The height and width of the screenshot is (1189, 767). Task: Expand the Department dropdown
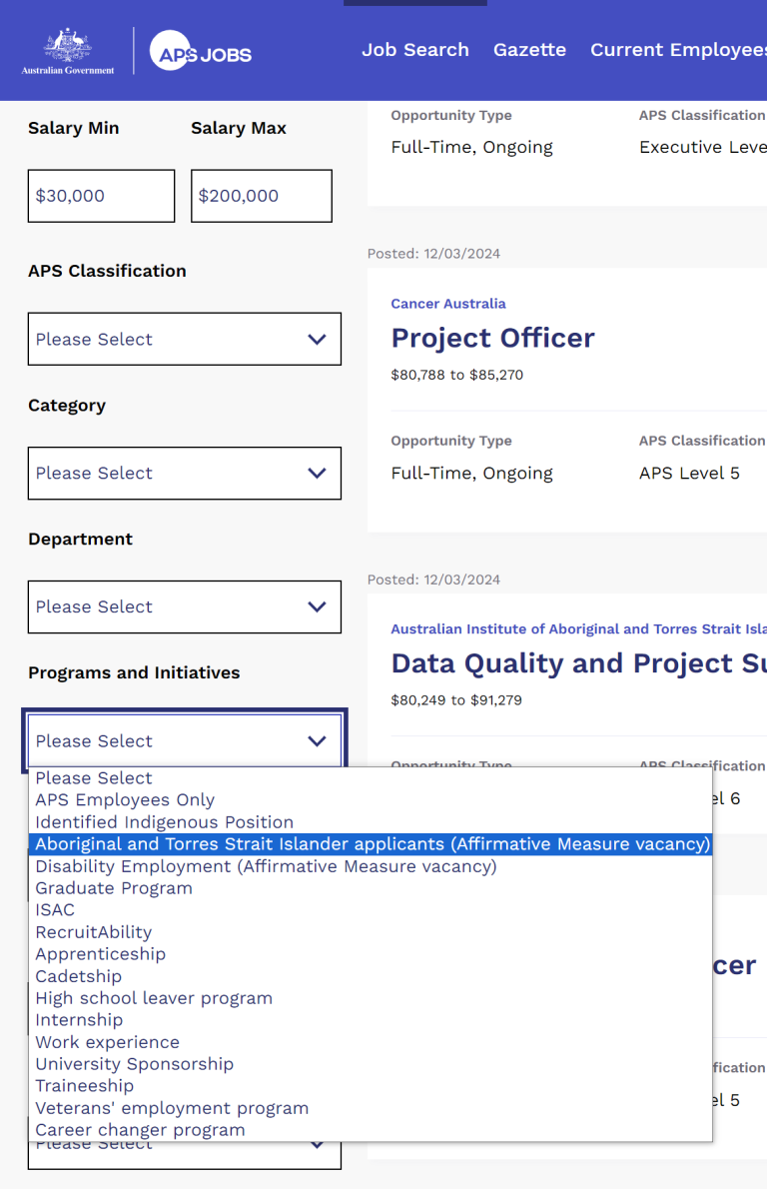(184, 606)
